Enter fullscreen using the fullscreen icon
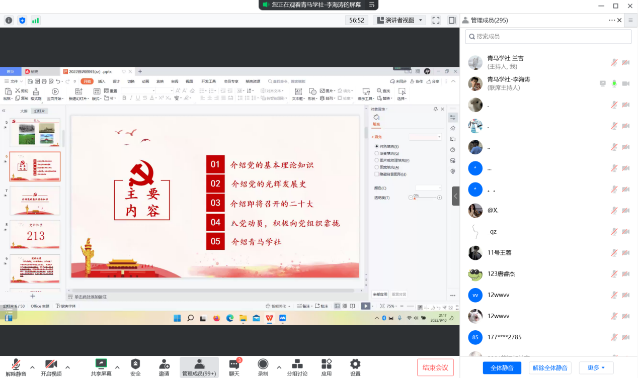Viewport: 638px width, 378px height. point(436,20)
